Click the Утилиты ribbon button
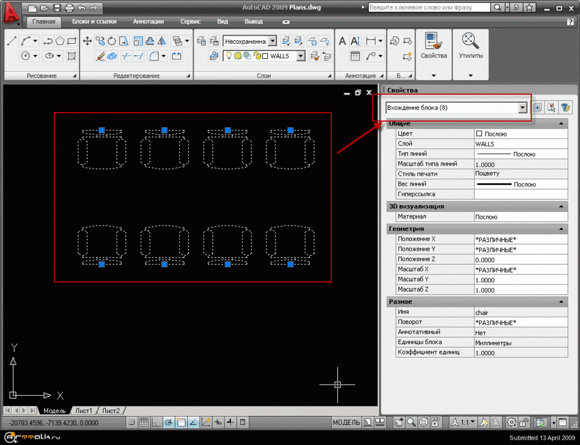The image size is (580, 445). click(x=470, y=46)
